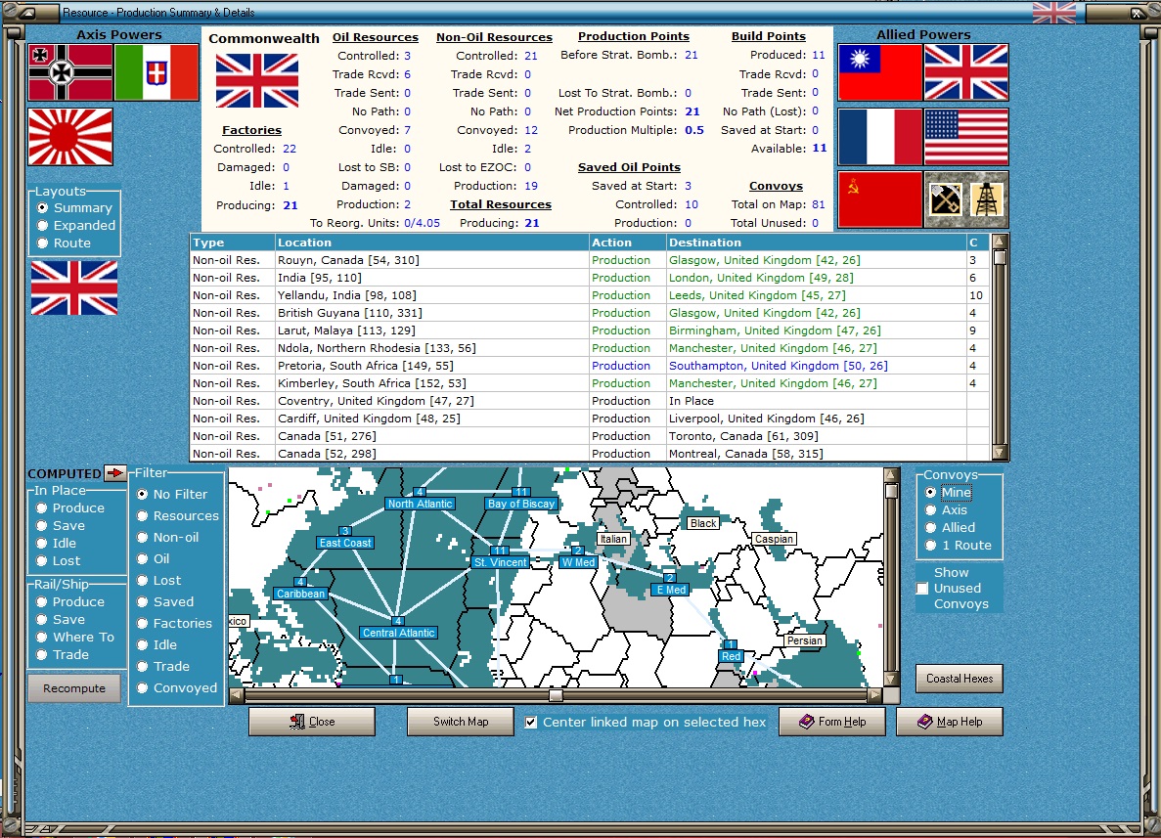Select the China flag under Allied Powers

879,71
